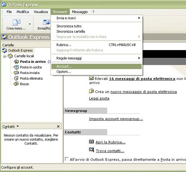Click the envelope icon beside Rilevati messaggi
Viewport: 186px width, 172px height.
pyautogui.click(x=91, y=78)
